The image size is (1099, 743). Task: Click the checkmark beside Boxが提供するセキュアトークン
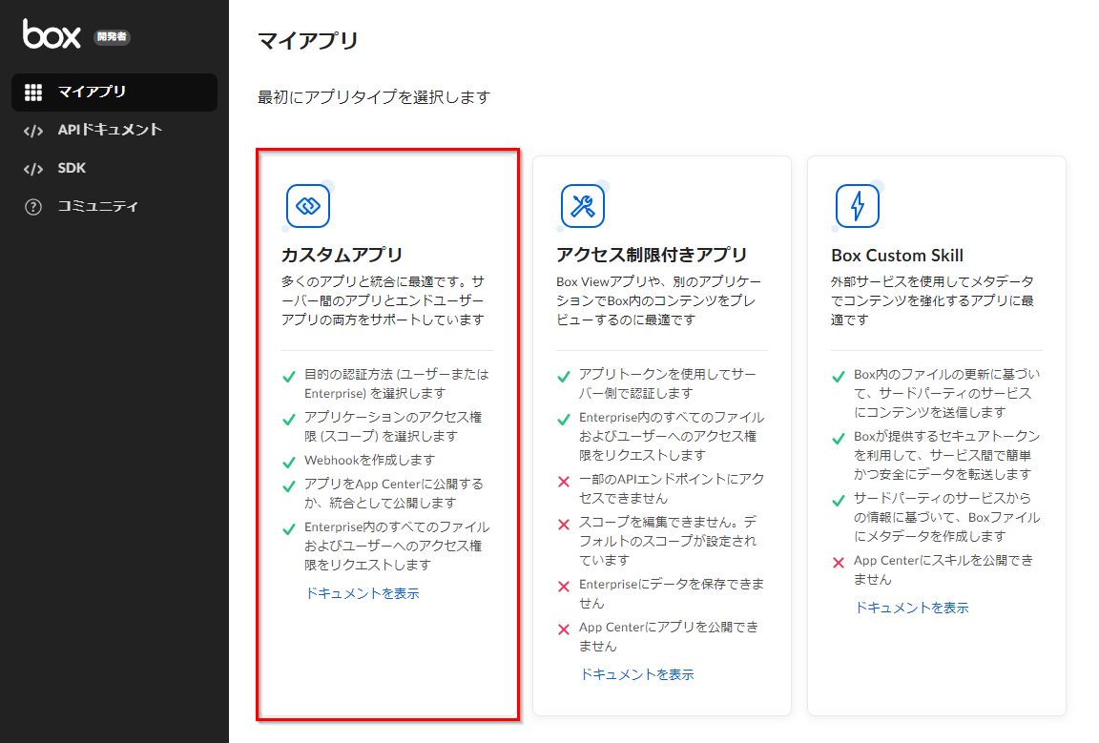(x=839, y=439)
